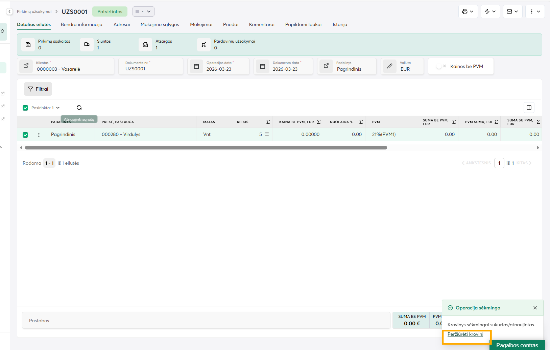Click the back arrow to Pirkimų užsakymai

9,11
